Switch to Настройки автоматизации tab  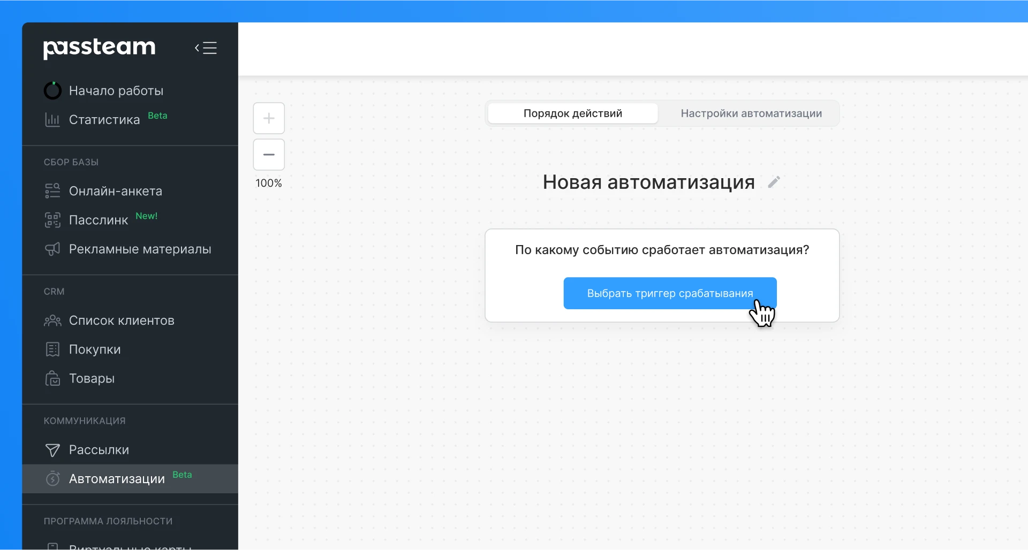click(x=751, y=113)
